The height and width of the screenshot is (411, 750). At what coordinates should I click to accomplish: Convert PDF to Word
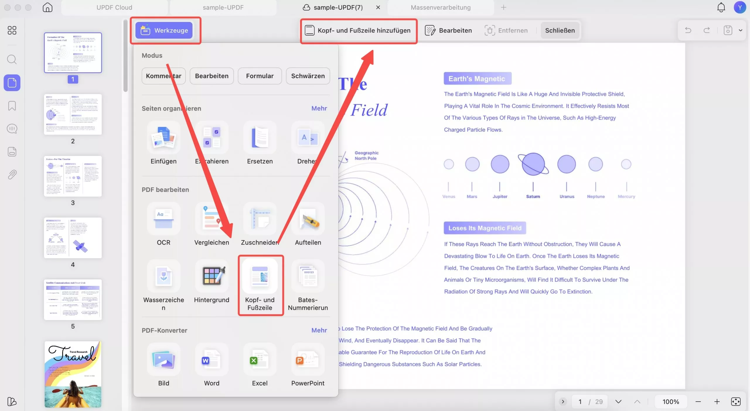click(x=212, y=360)
